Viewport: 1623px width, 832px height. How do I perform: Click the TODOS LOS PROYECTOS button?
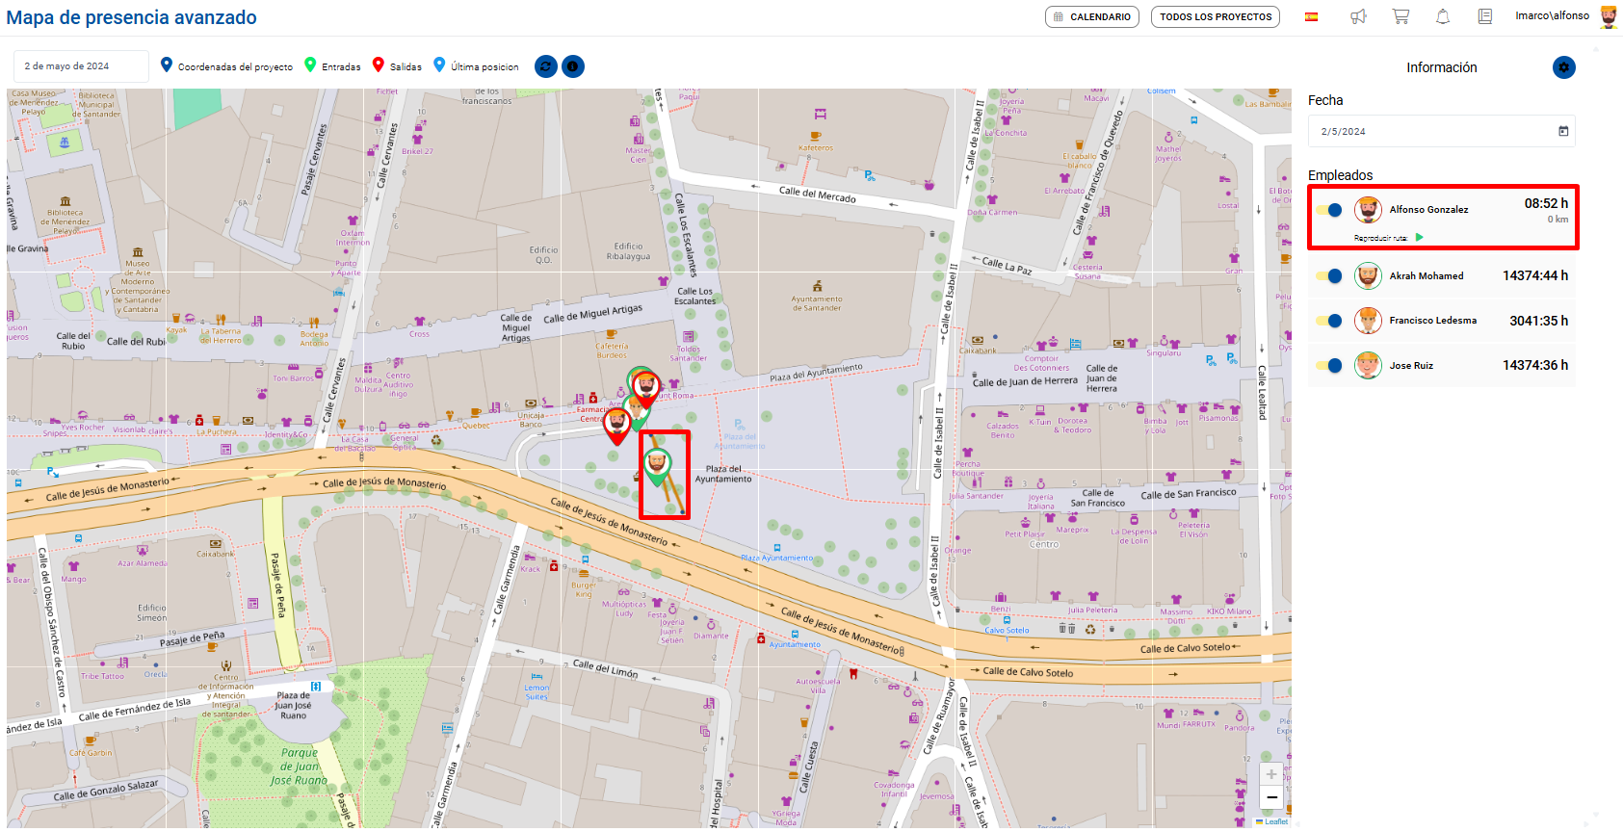click(x=1215, y=16)
